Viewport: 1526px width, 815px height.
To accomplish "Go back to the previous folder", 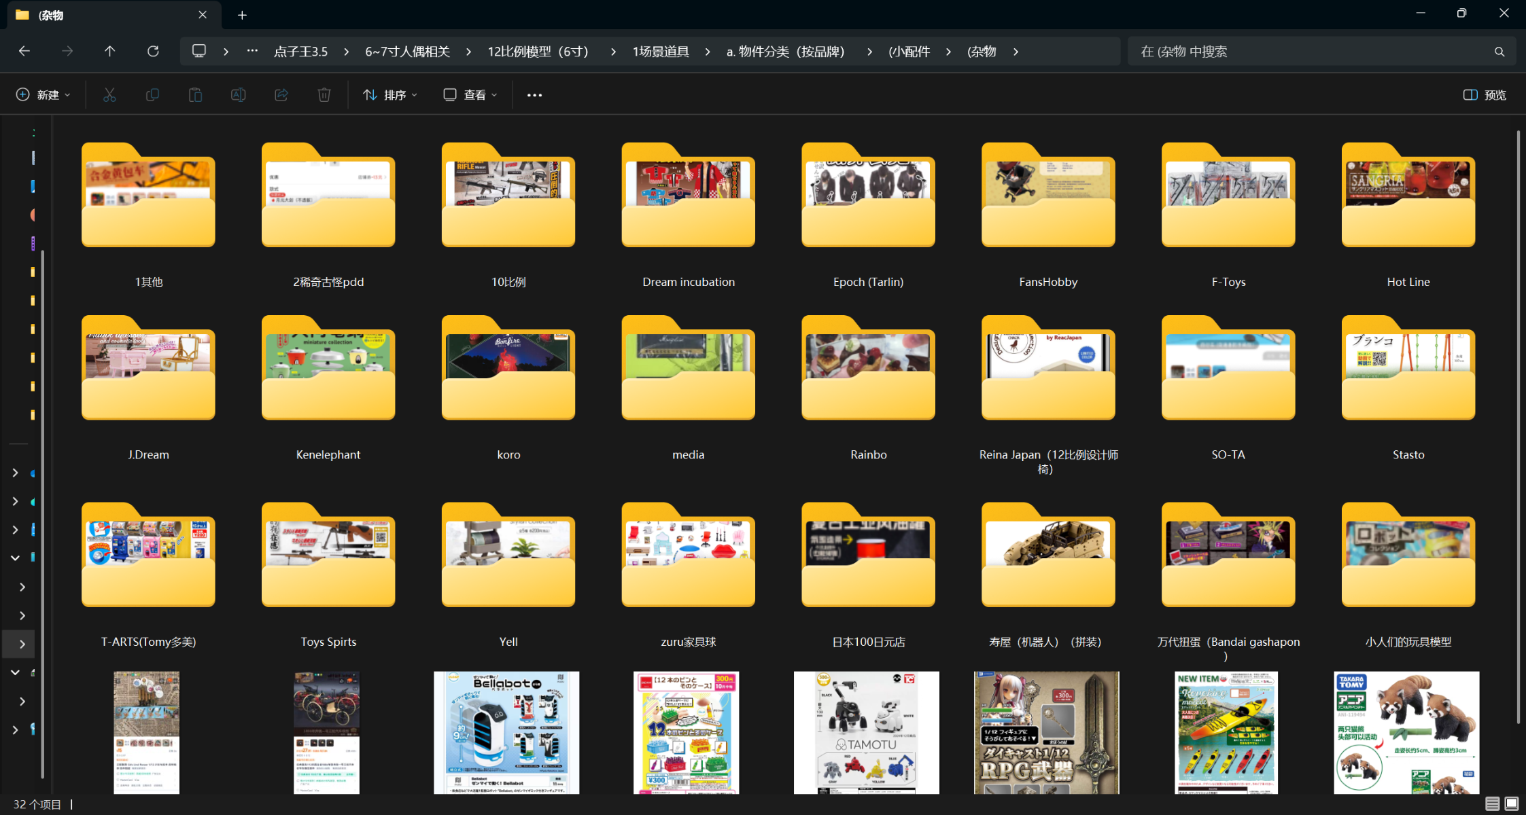I will (x=24, y=51).
